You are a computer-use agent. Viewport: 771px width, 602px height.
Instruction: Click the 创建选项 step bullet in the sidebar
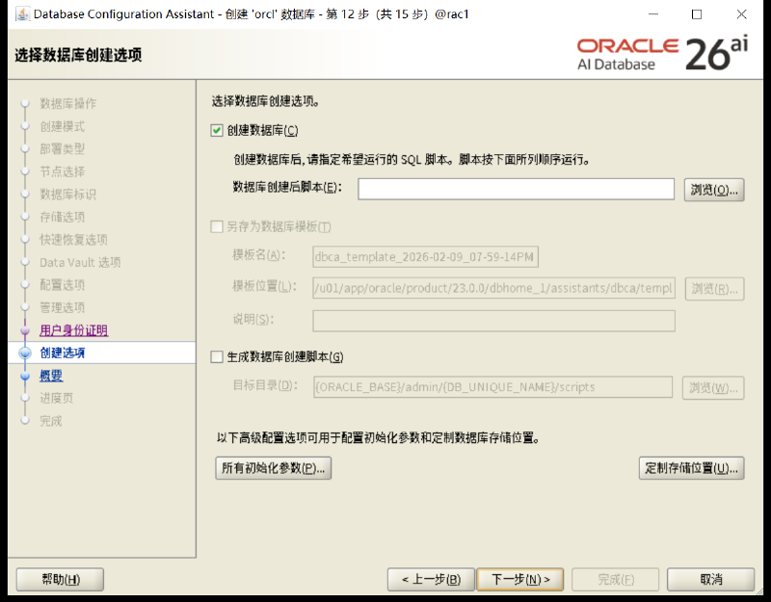pos(25,353)
